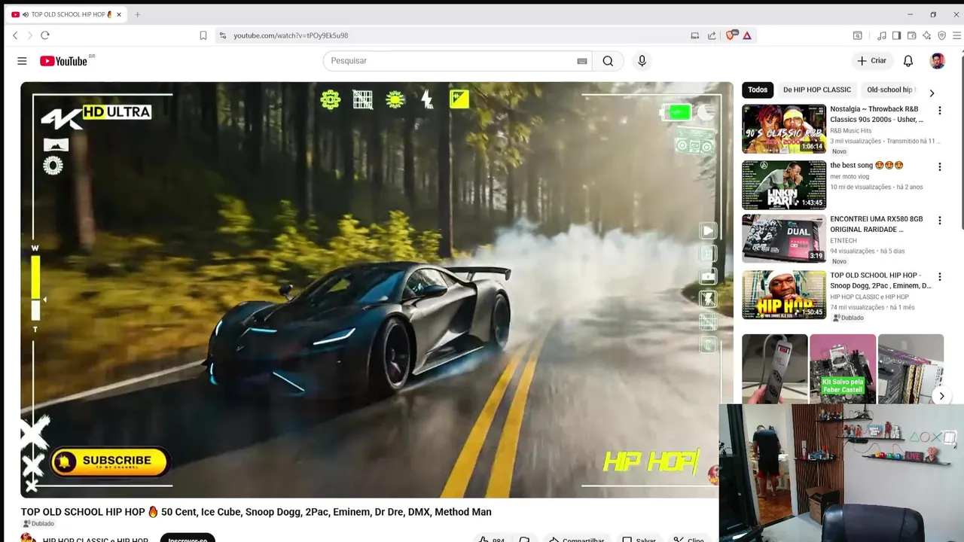This screenshot has height=542, width=964.
Task: Open ENCONTREI UMA RX580 8GB video title
Action: point(877,224)
